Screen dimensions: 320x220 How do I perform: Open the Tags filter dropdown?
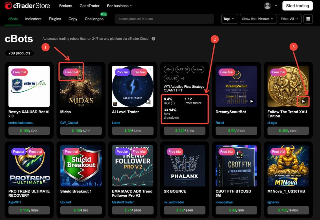pyautogui.click(x=229, y=19)
